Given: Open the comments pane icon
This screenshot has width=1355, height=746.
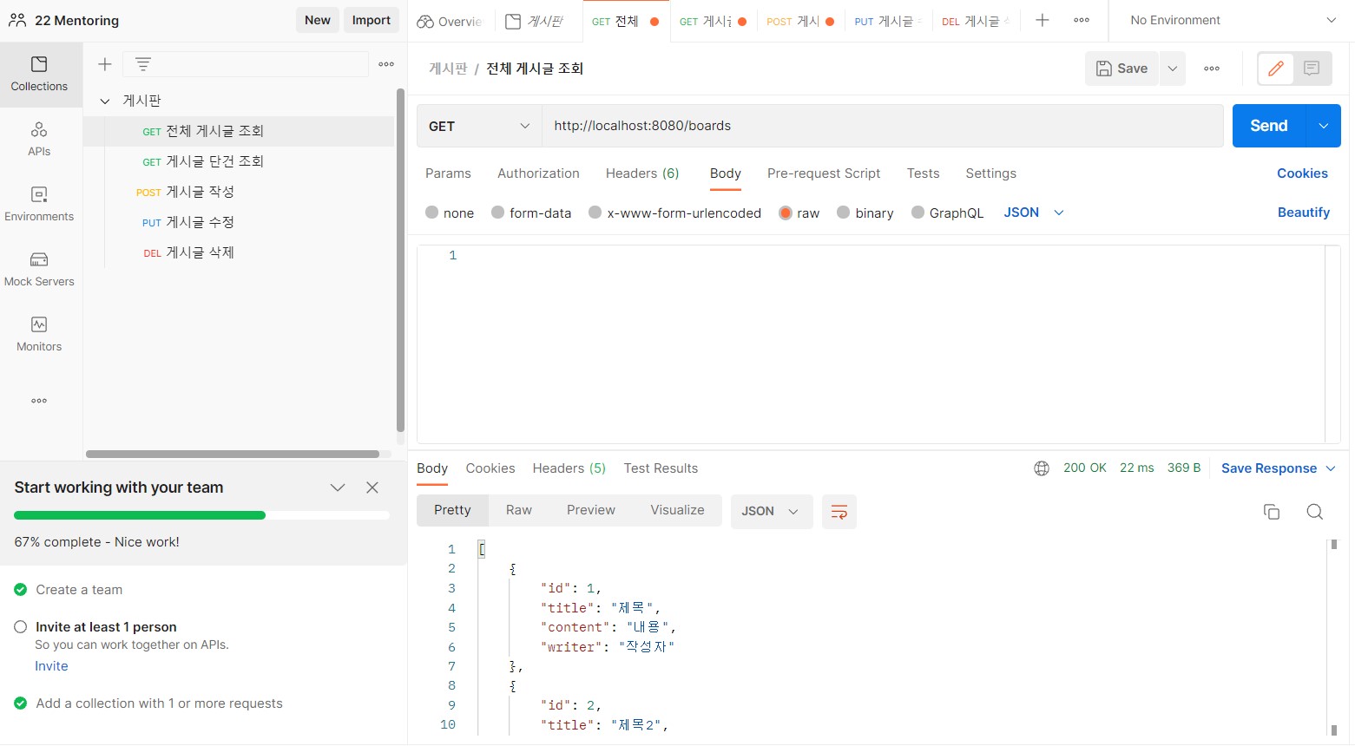Looking at the screenshot, I should [1312, 69].
